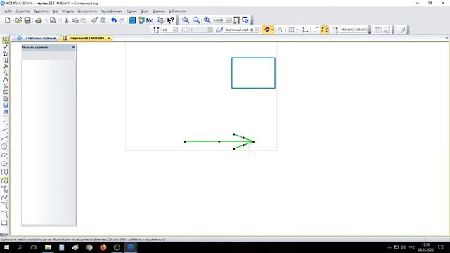
Task: Cut selection using the scissors icon
Action: click(x=67, y=20)
